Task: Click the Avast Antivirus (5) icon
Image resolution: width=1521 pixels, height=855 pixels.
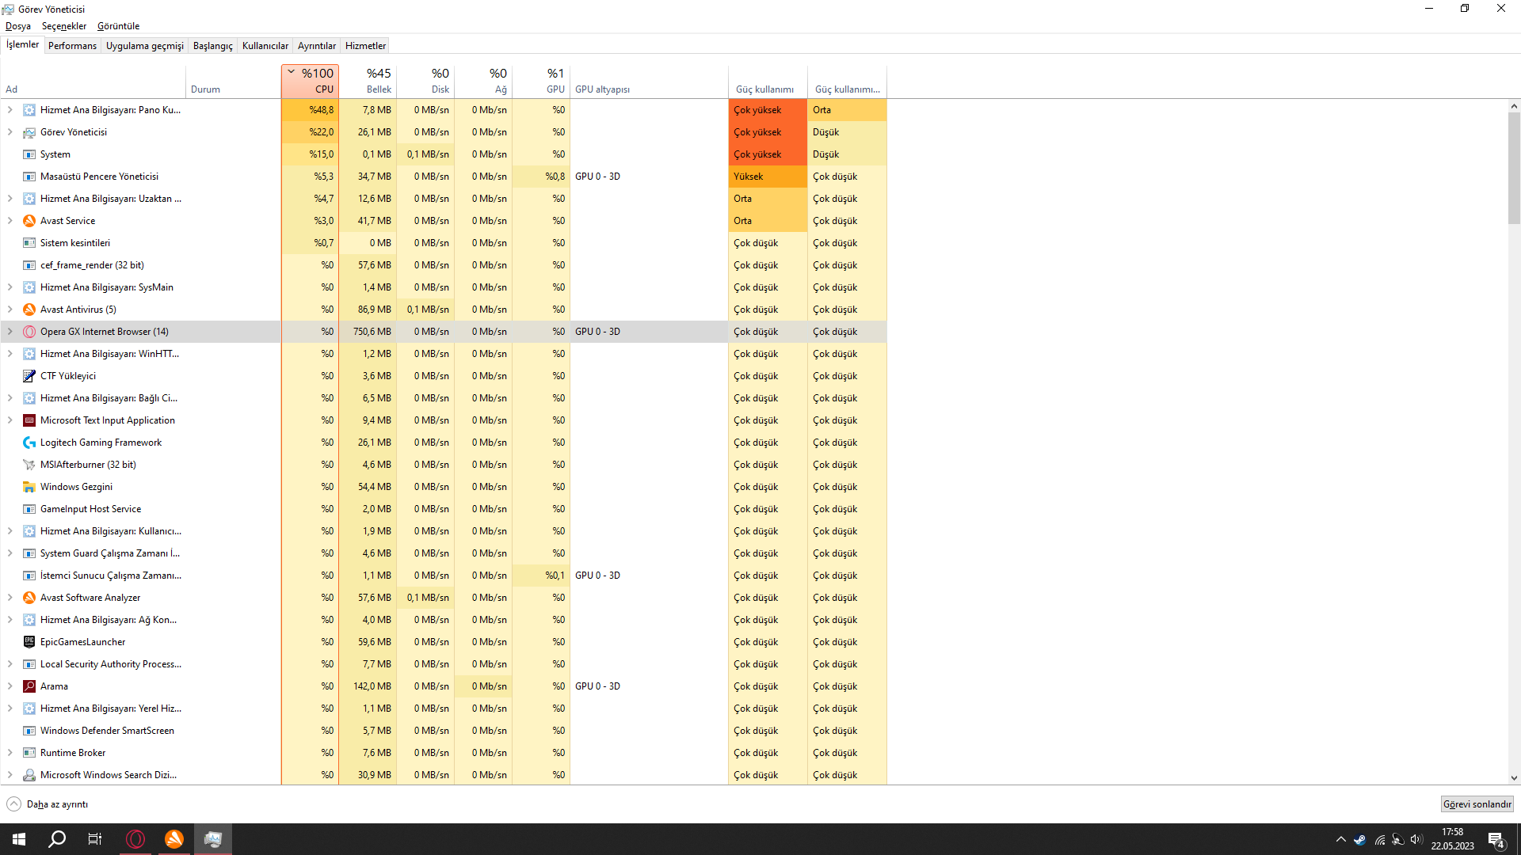Action: click(29, 310)
